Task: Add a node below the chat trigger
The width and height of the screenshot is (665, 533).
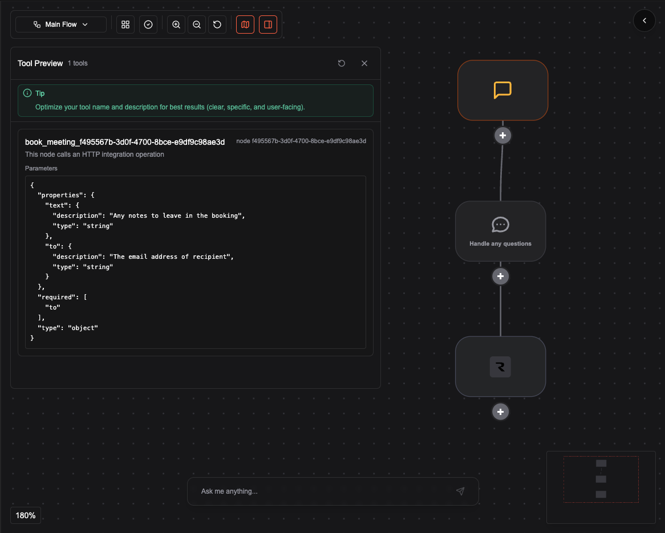Action: pos(502,135)
